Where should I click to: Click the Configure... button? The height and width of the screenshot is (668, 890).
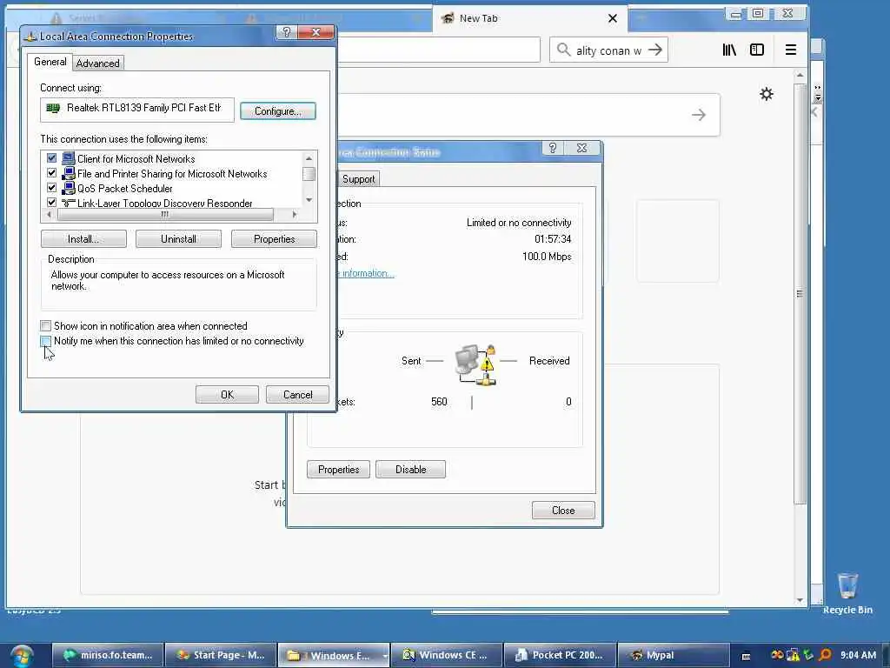click(x=277, y=110)
